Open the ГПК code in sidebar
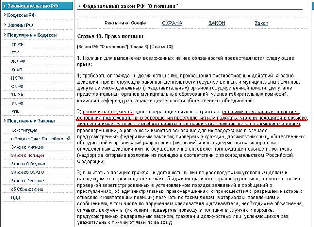This screenshot has width=314, height=227. (15, 53)
